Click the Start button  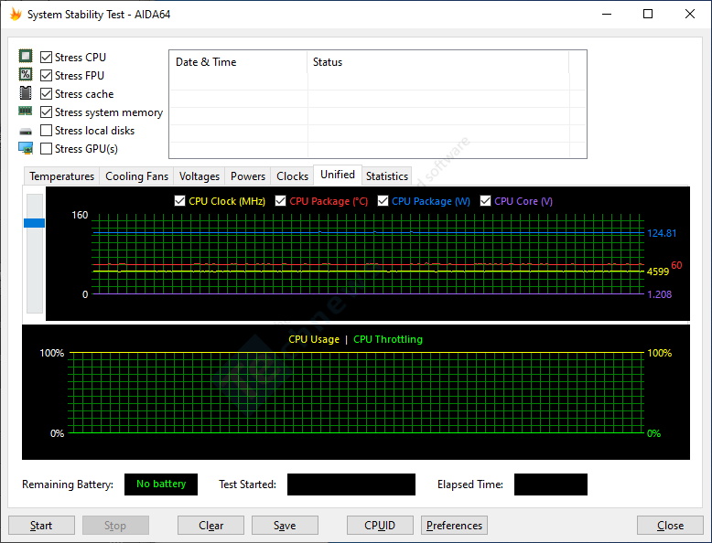point(41,526)
